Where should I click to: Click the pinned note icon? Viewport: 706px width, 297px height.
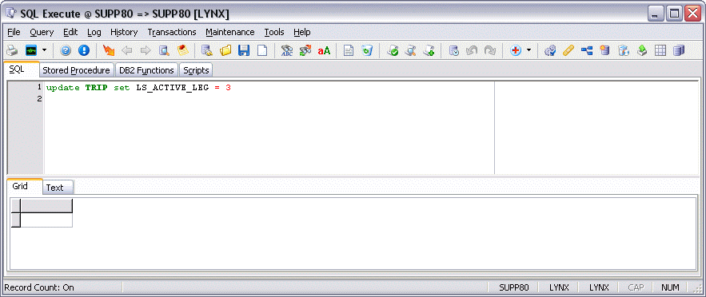tap(183, 51)
